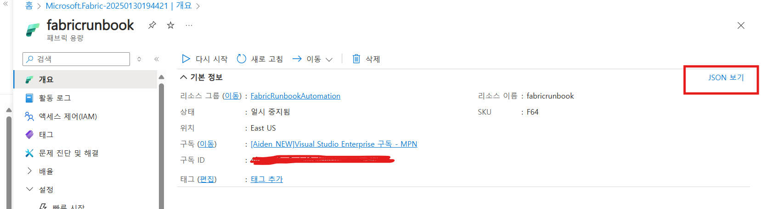761x209 pixels.
Task: Click the 이동 link next to 구독
Action: (207, 144)
